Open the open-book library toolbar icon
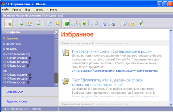 (x=57, y=23)
